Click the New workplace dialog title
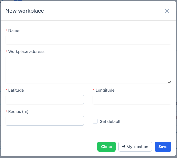 [x=25, y=11]
